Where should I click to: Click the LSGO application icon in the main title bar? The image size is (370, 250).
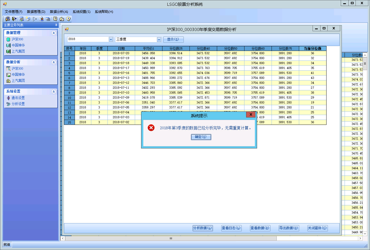[x=5, y=4]
